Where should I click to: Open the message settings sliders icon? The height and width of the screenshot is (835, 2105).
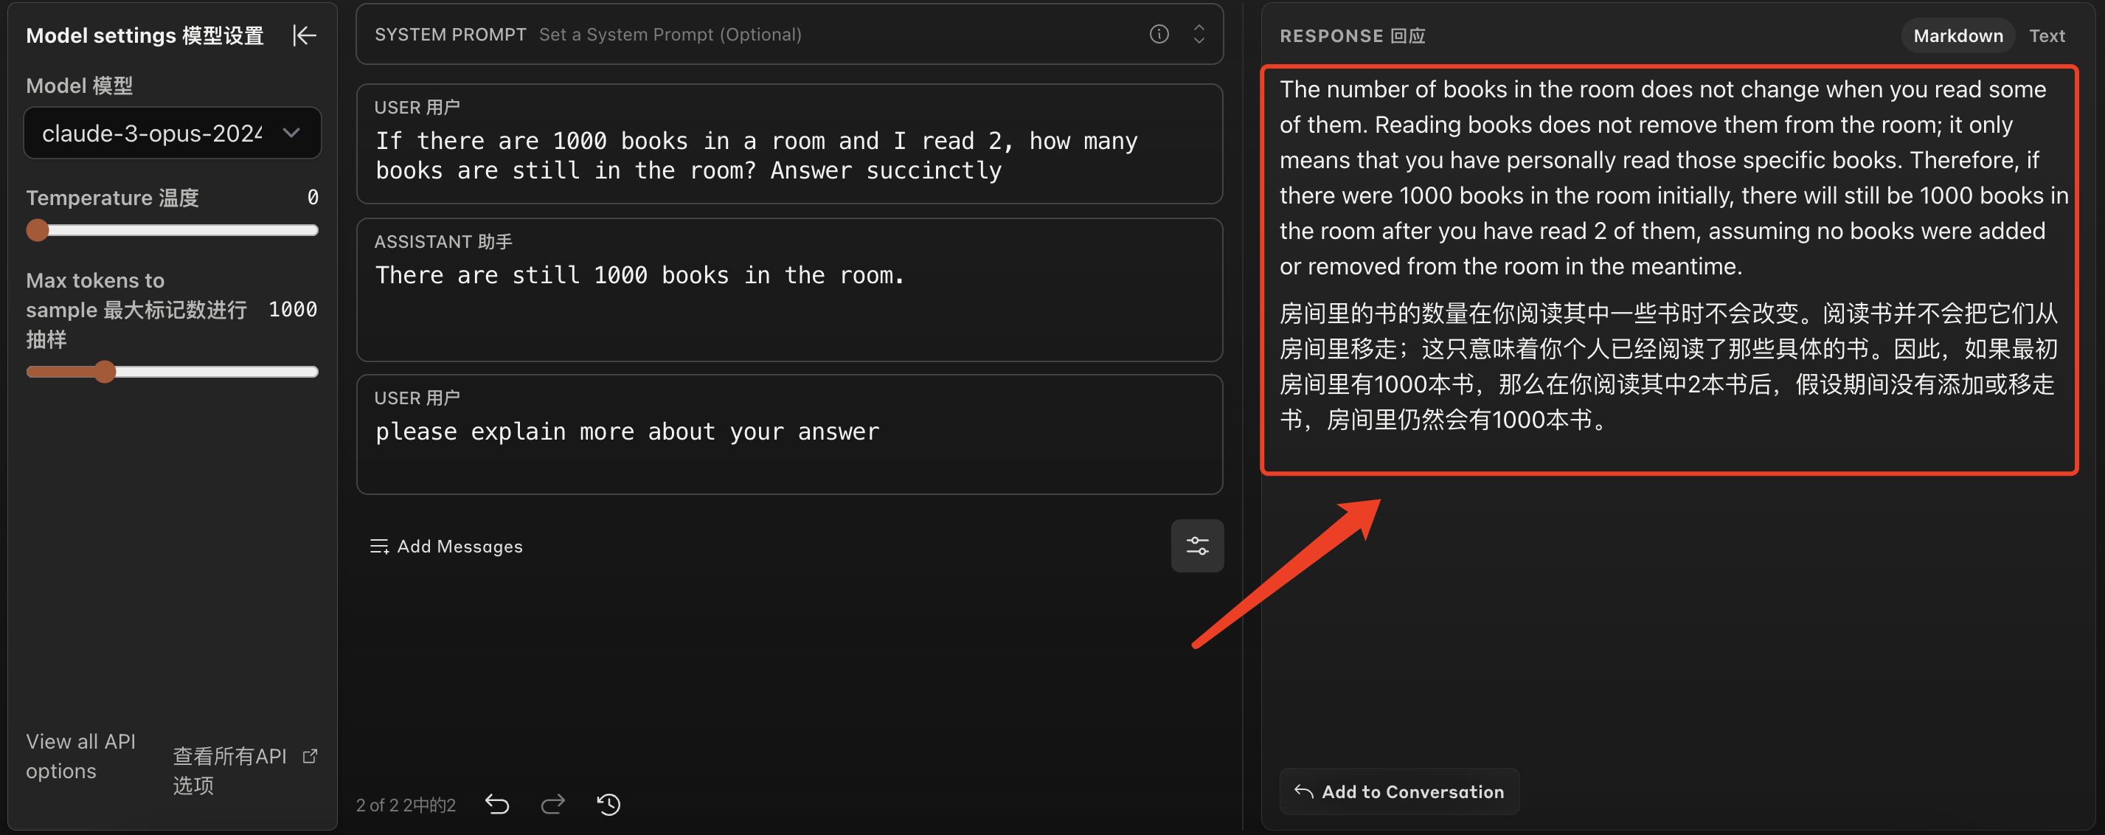coord(1196,546)
